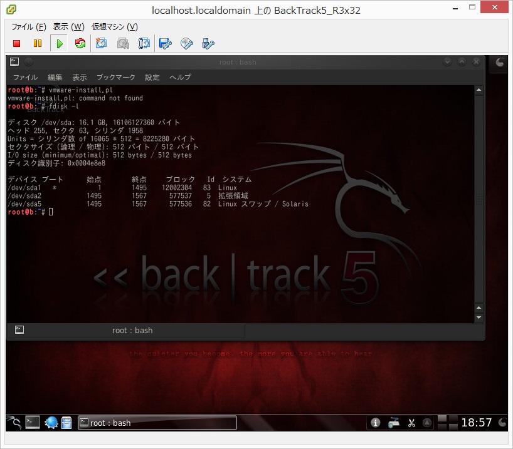Click root : bash taskbar entry
The image size is (513, 449).
coord(157,423)
